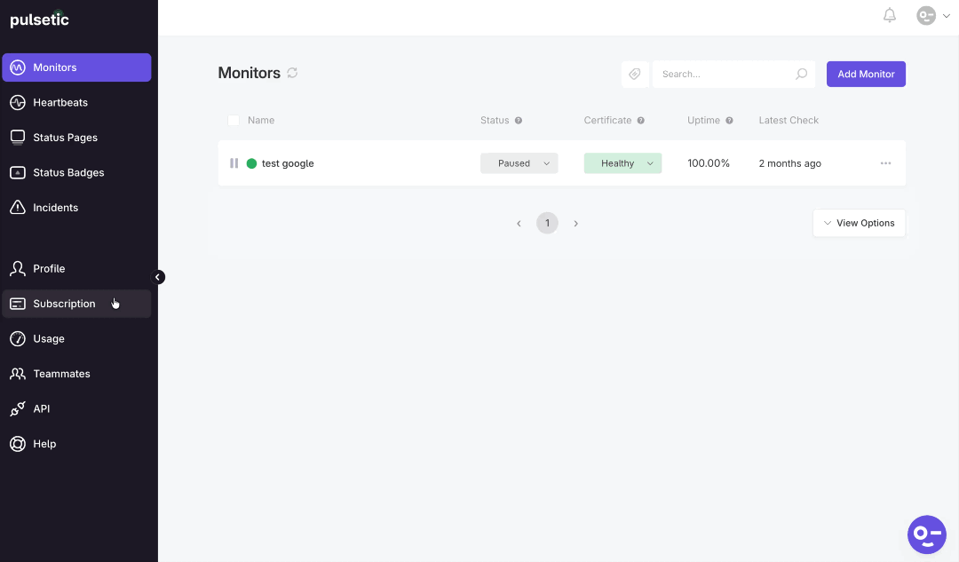This screenshot has width=959, height=562.
Task: Refresh the Monitors list
Action: [292, 73]
